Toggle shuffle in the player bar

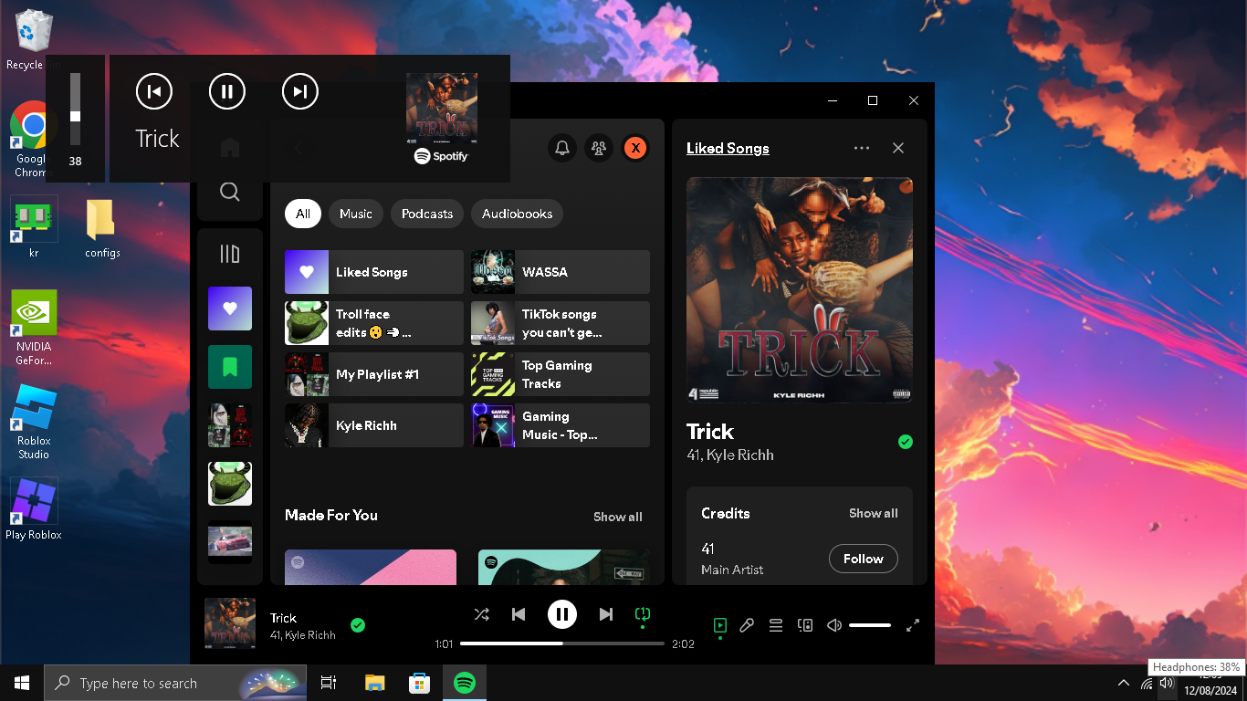[482, 614]
